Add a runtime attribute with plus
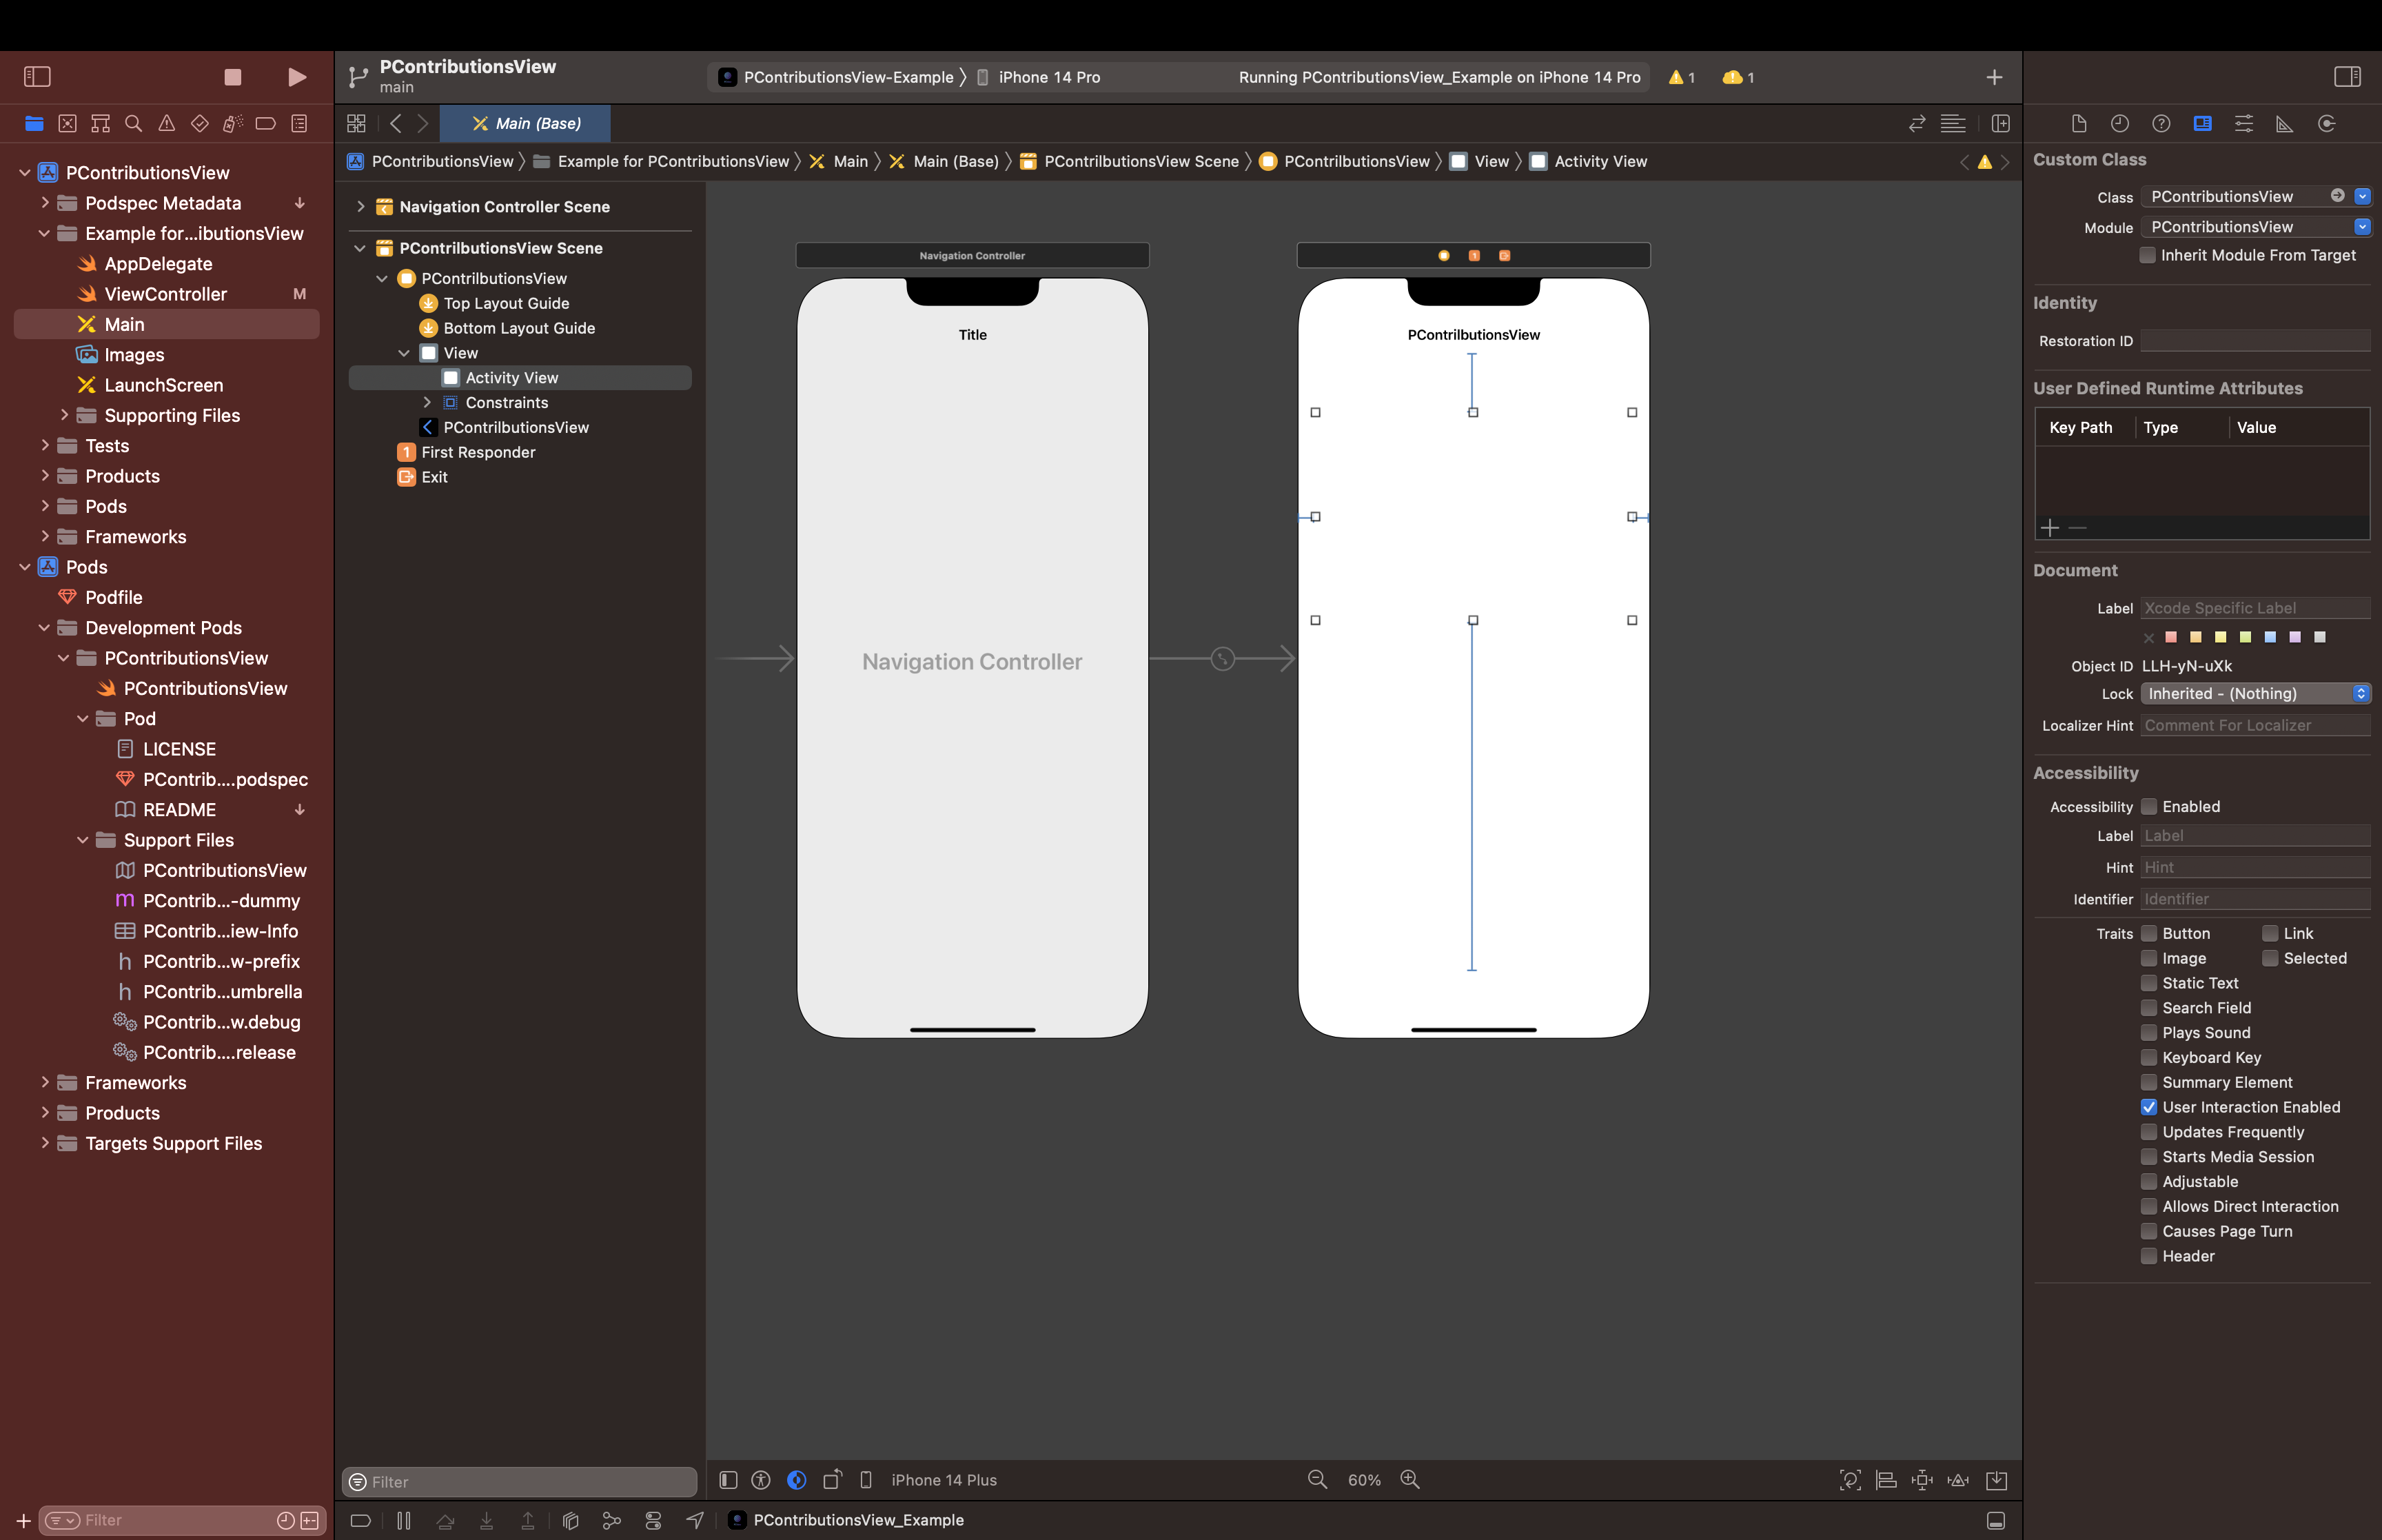This screenshot has height=1540, width=2382. [2050, 528]
